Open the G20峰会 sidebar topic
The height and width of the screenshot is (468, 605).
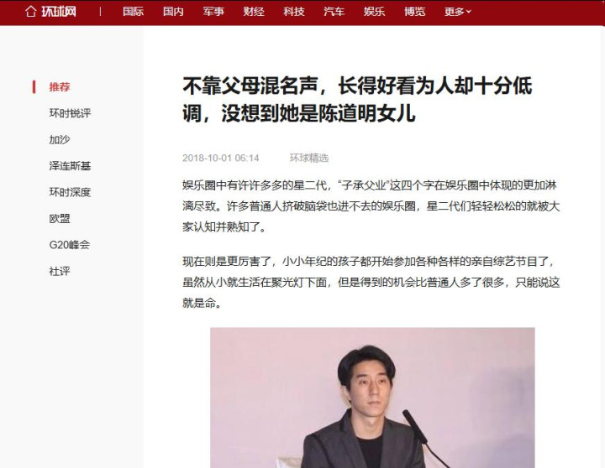[x=70, y=245]
